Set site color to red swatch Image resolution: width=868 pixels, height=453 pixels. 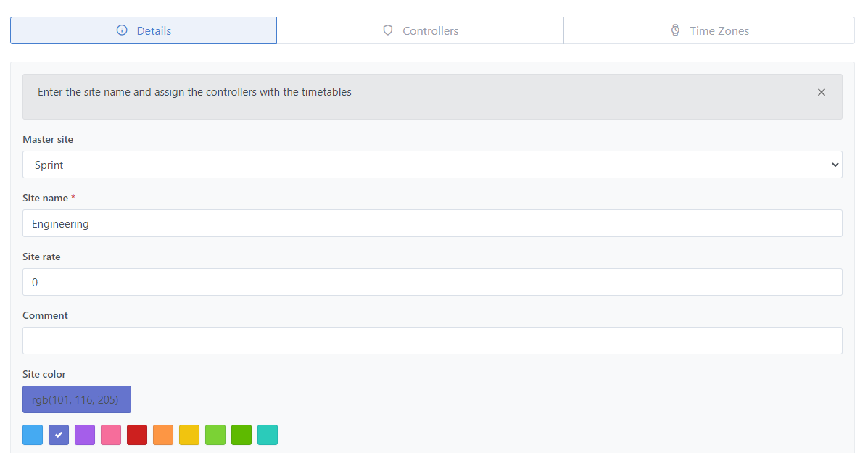click(137, 435)
